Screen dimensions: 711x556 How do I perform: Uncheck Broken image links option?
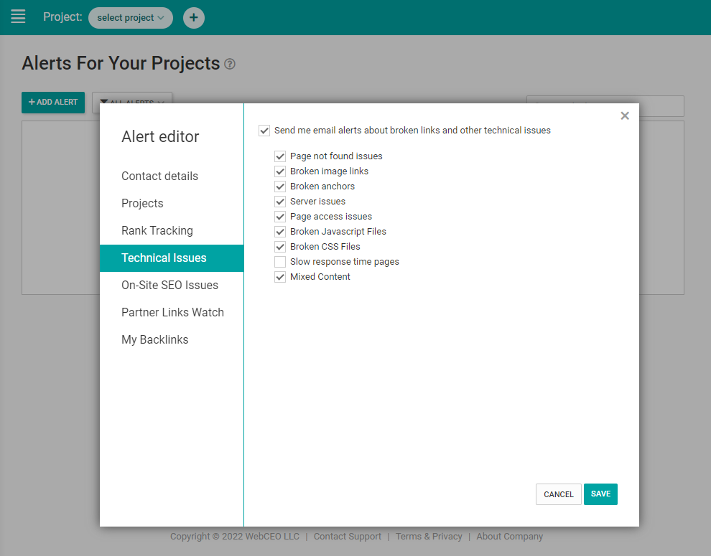click(280, 171)
